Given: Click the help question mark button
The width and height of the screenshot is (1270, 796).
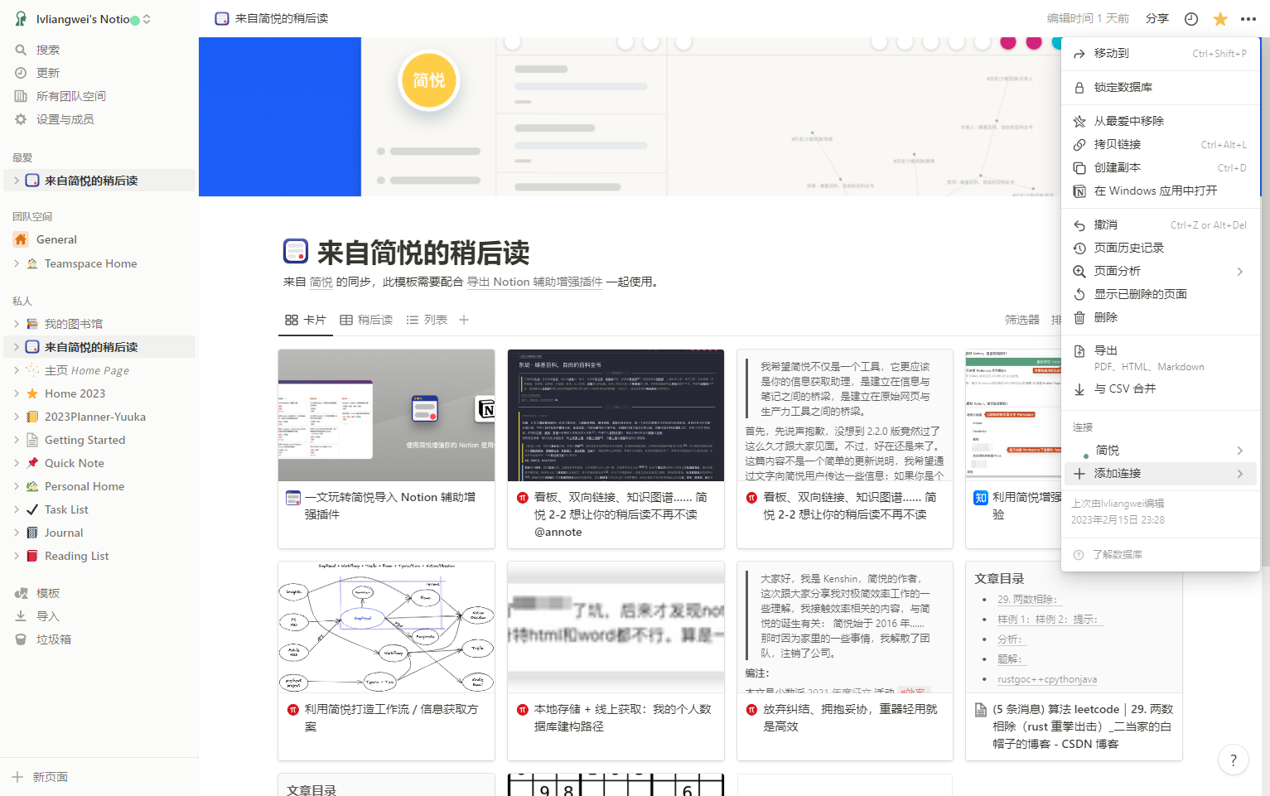Looking at the screenshot, I should click(x=1233, y=760).
